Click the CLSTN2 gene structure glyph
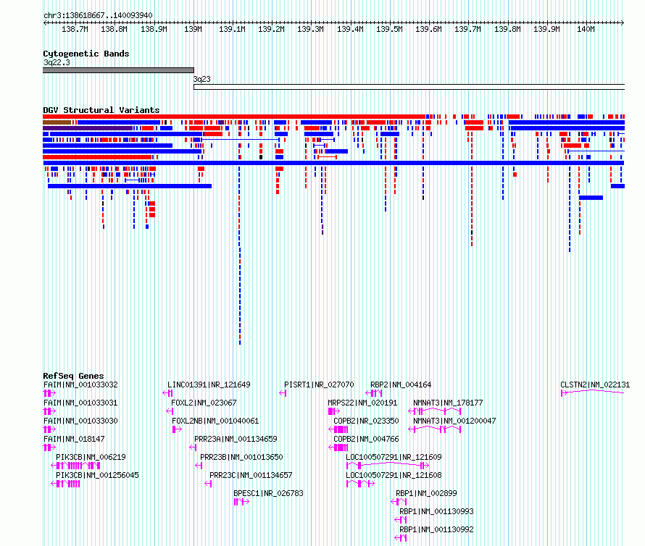 click(x=592, y=393)
